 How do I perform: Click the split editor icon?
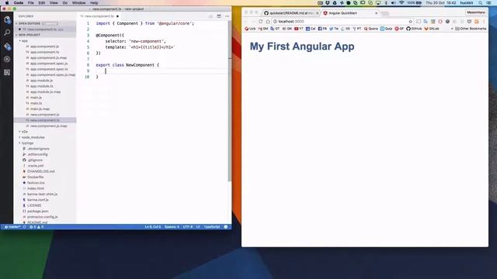(x=219, y=16)
